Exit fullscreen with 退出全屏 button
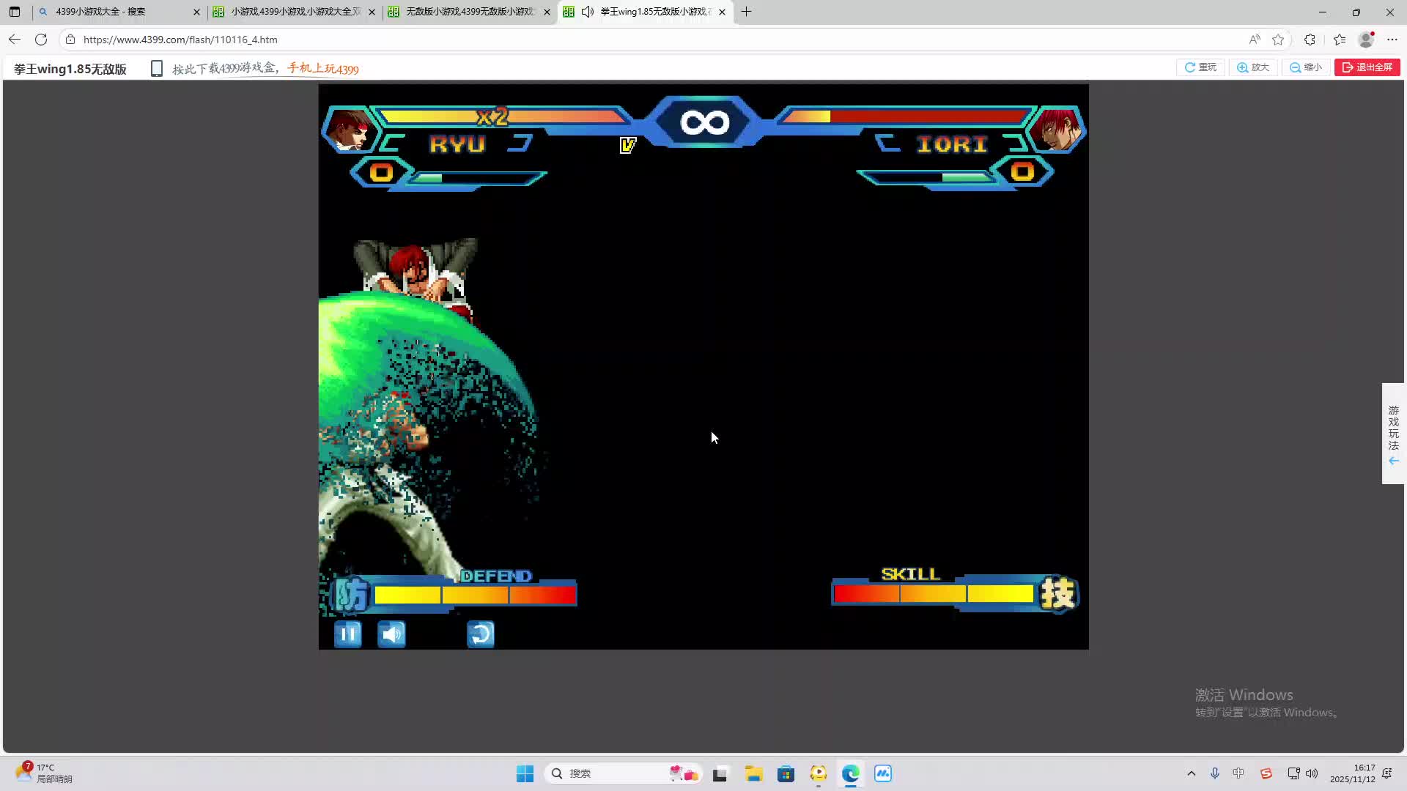Viewport: 1407px width, 791px height. pyautogui.click(x=1367, y=67)
